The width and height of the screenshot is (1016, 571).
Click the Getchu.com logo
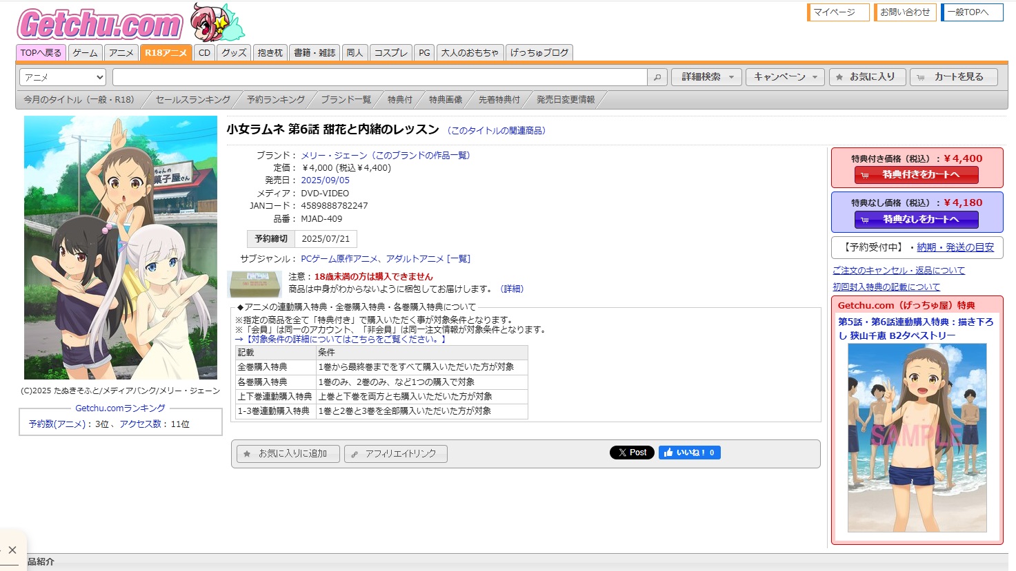pyautogui.click(x=100, y=25)
